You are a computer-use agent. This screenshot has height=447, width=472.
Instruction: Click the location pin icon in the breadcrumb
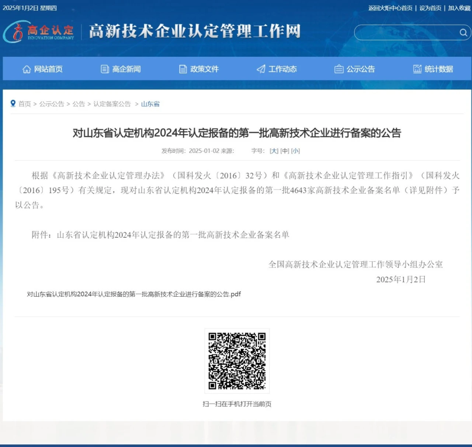point(13,104)
